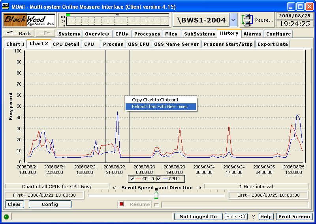Click the red stop square beside Resume
The image size is (316, 224).
pos(121,204)
